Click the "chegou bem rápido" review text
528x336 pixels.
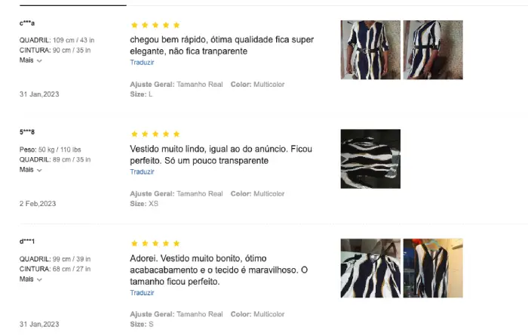(222, 45)
